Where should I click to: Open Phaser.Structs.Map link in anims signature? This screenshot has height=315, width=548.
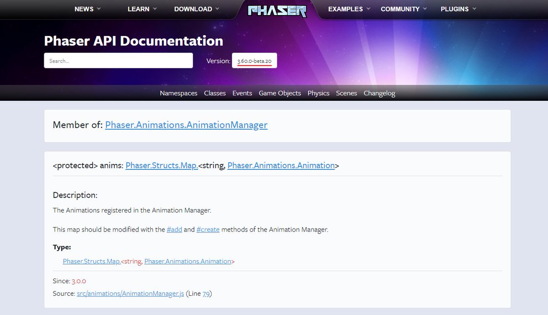(162, 165)
